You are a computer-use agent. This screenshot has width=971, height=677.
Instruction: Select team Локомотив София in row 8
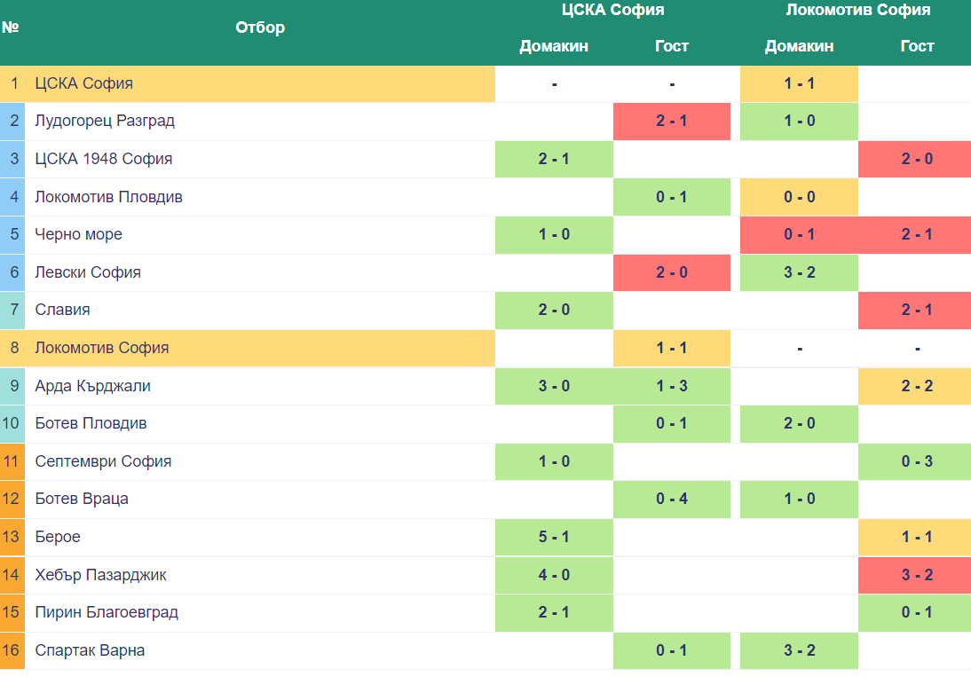click(101, 348)
